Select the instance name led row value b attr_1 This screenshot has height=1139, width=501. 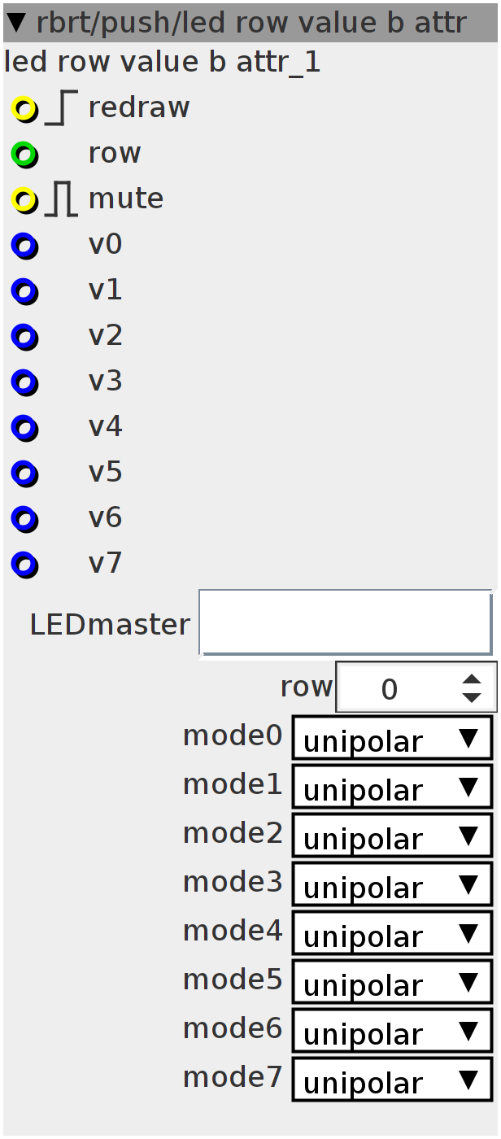163,63
